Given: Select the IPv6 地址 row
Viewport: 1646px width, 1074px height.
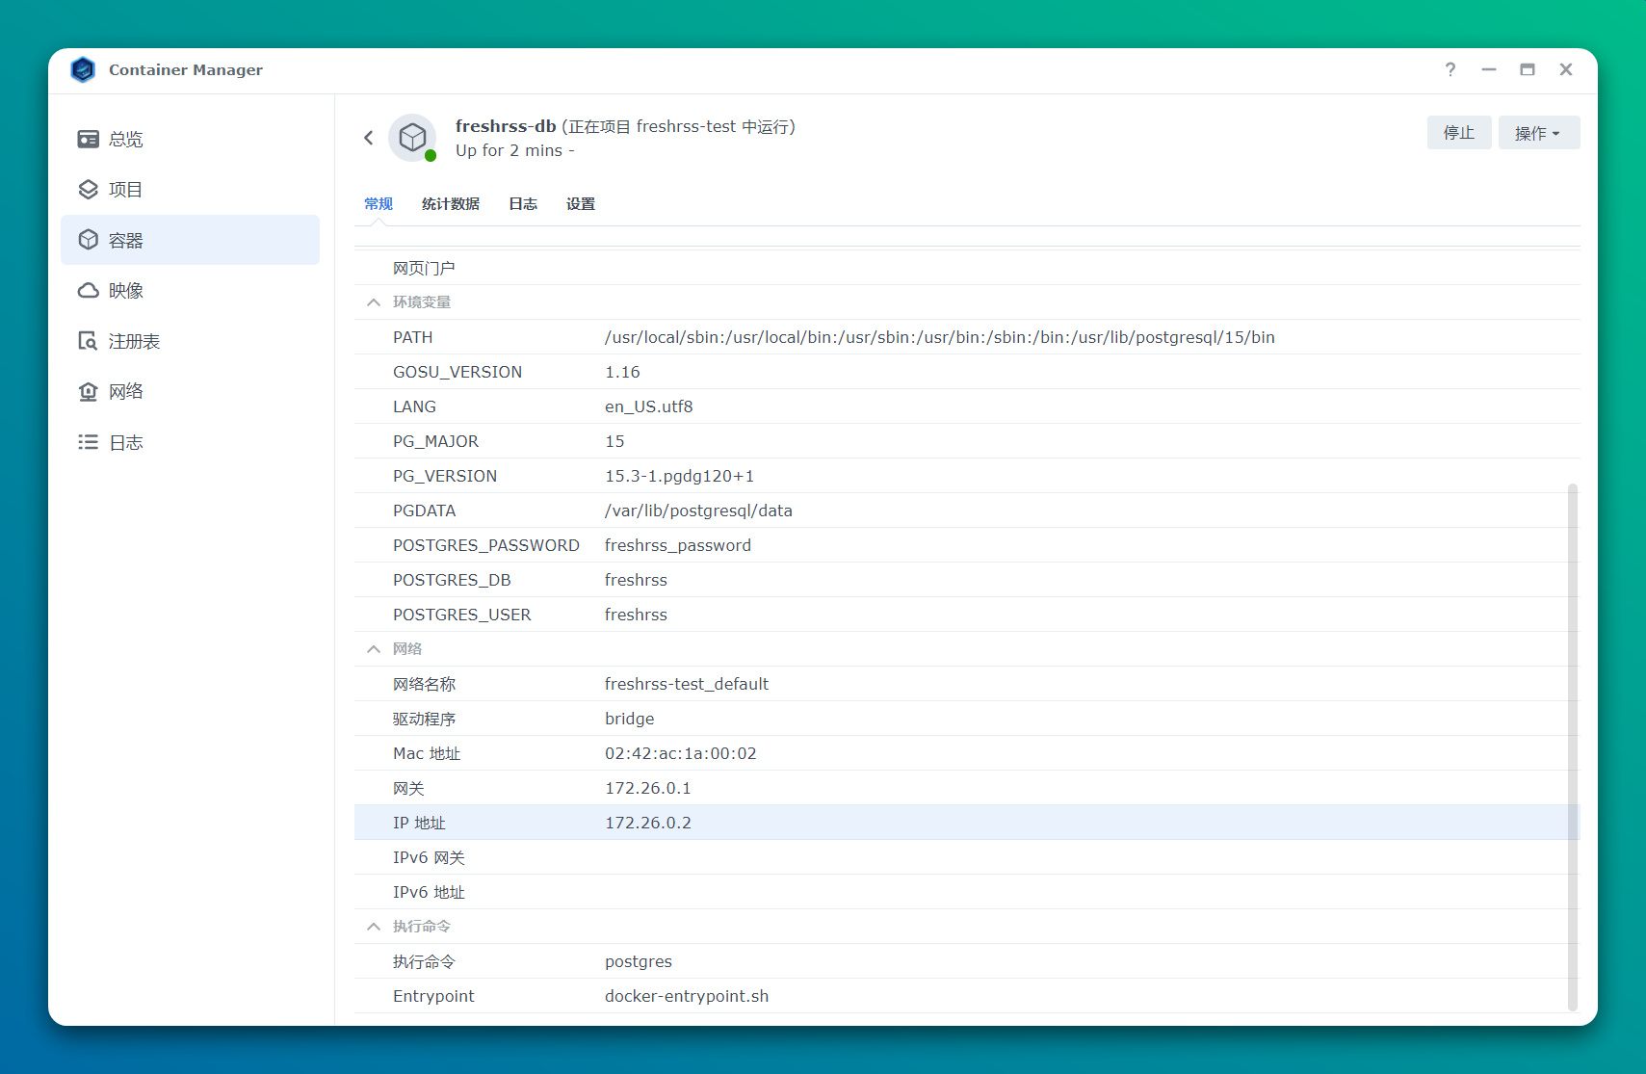Looking at the screenshot, I should pos(967,892).
